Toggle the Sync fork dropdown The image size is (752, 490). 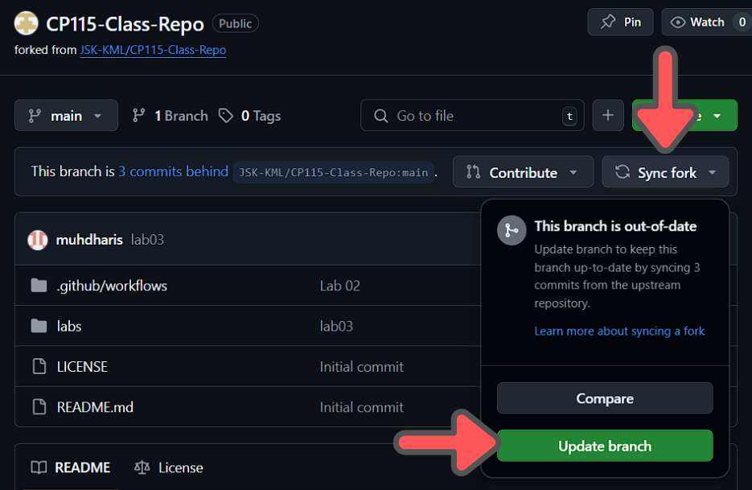coord(665,172)
